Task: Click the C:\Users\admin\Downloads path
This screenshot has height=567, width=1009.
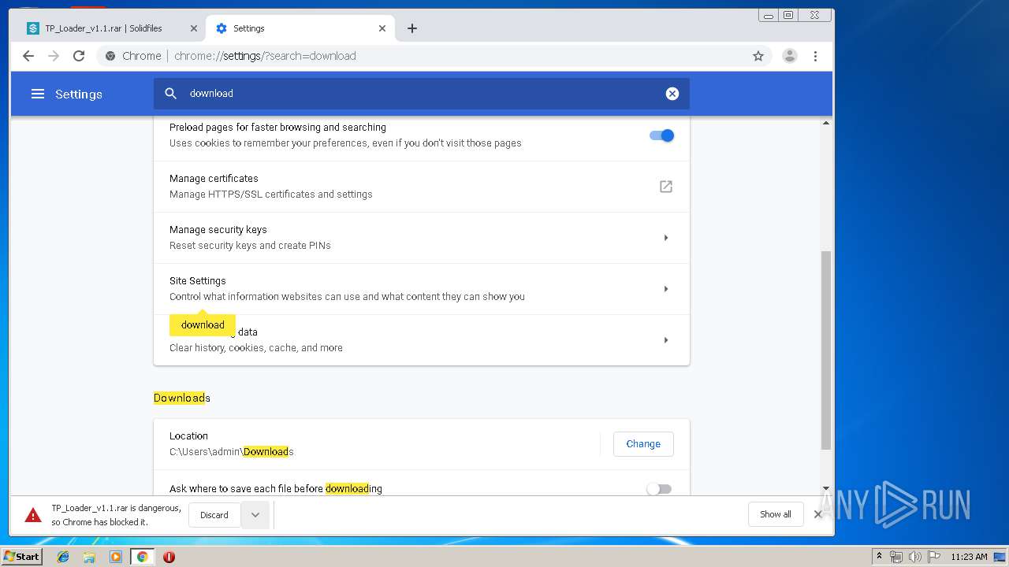Action: click(232, 451)
